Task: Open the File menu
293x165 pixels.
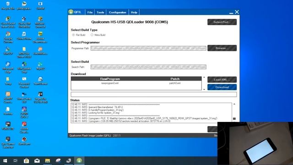Action: [x=90, y=12]
